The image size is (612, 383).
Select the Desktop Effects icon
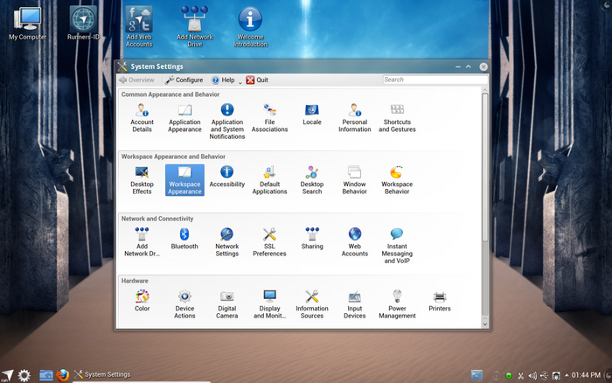[x=142, y=179]
